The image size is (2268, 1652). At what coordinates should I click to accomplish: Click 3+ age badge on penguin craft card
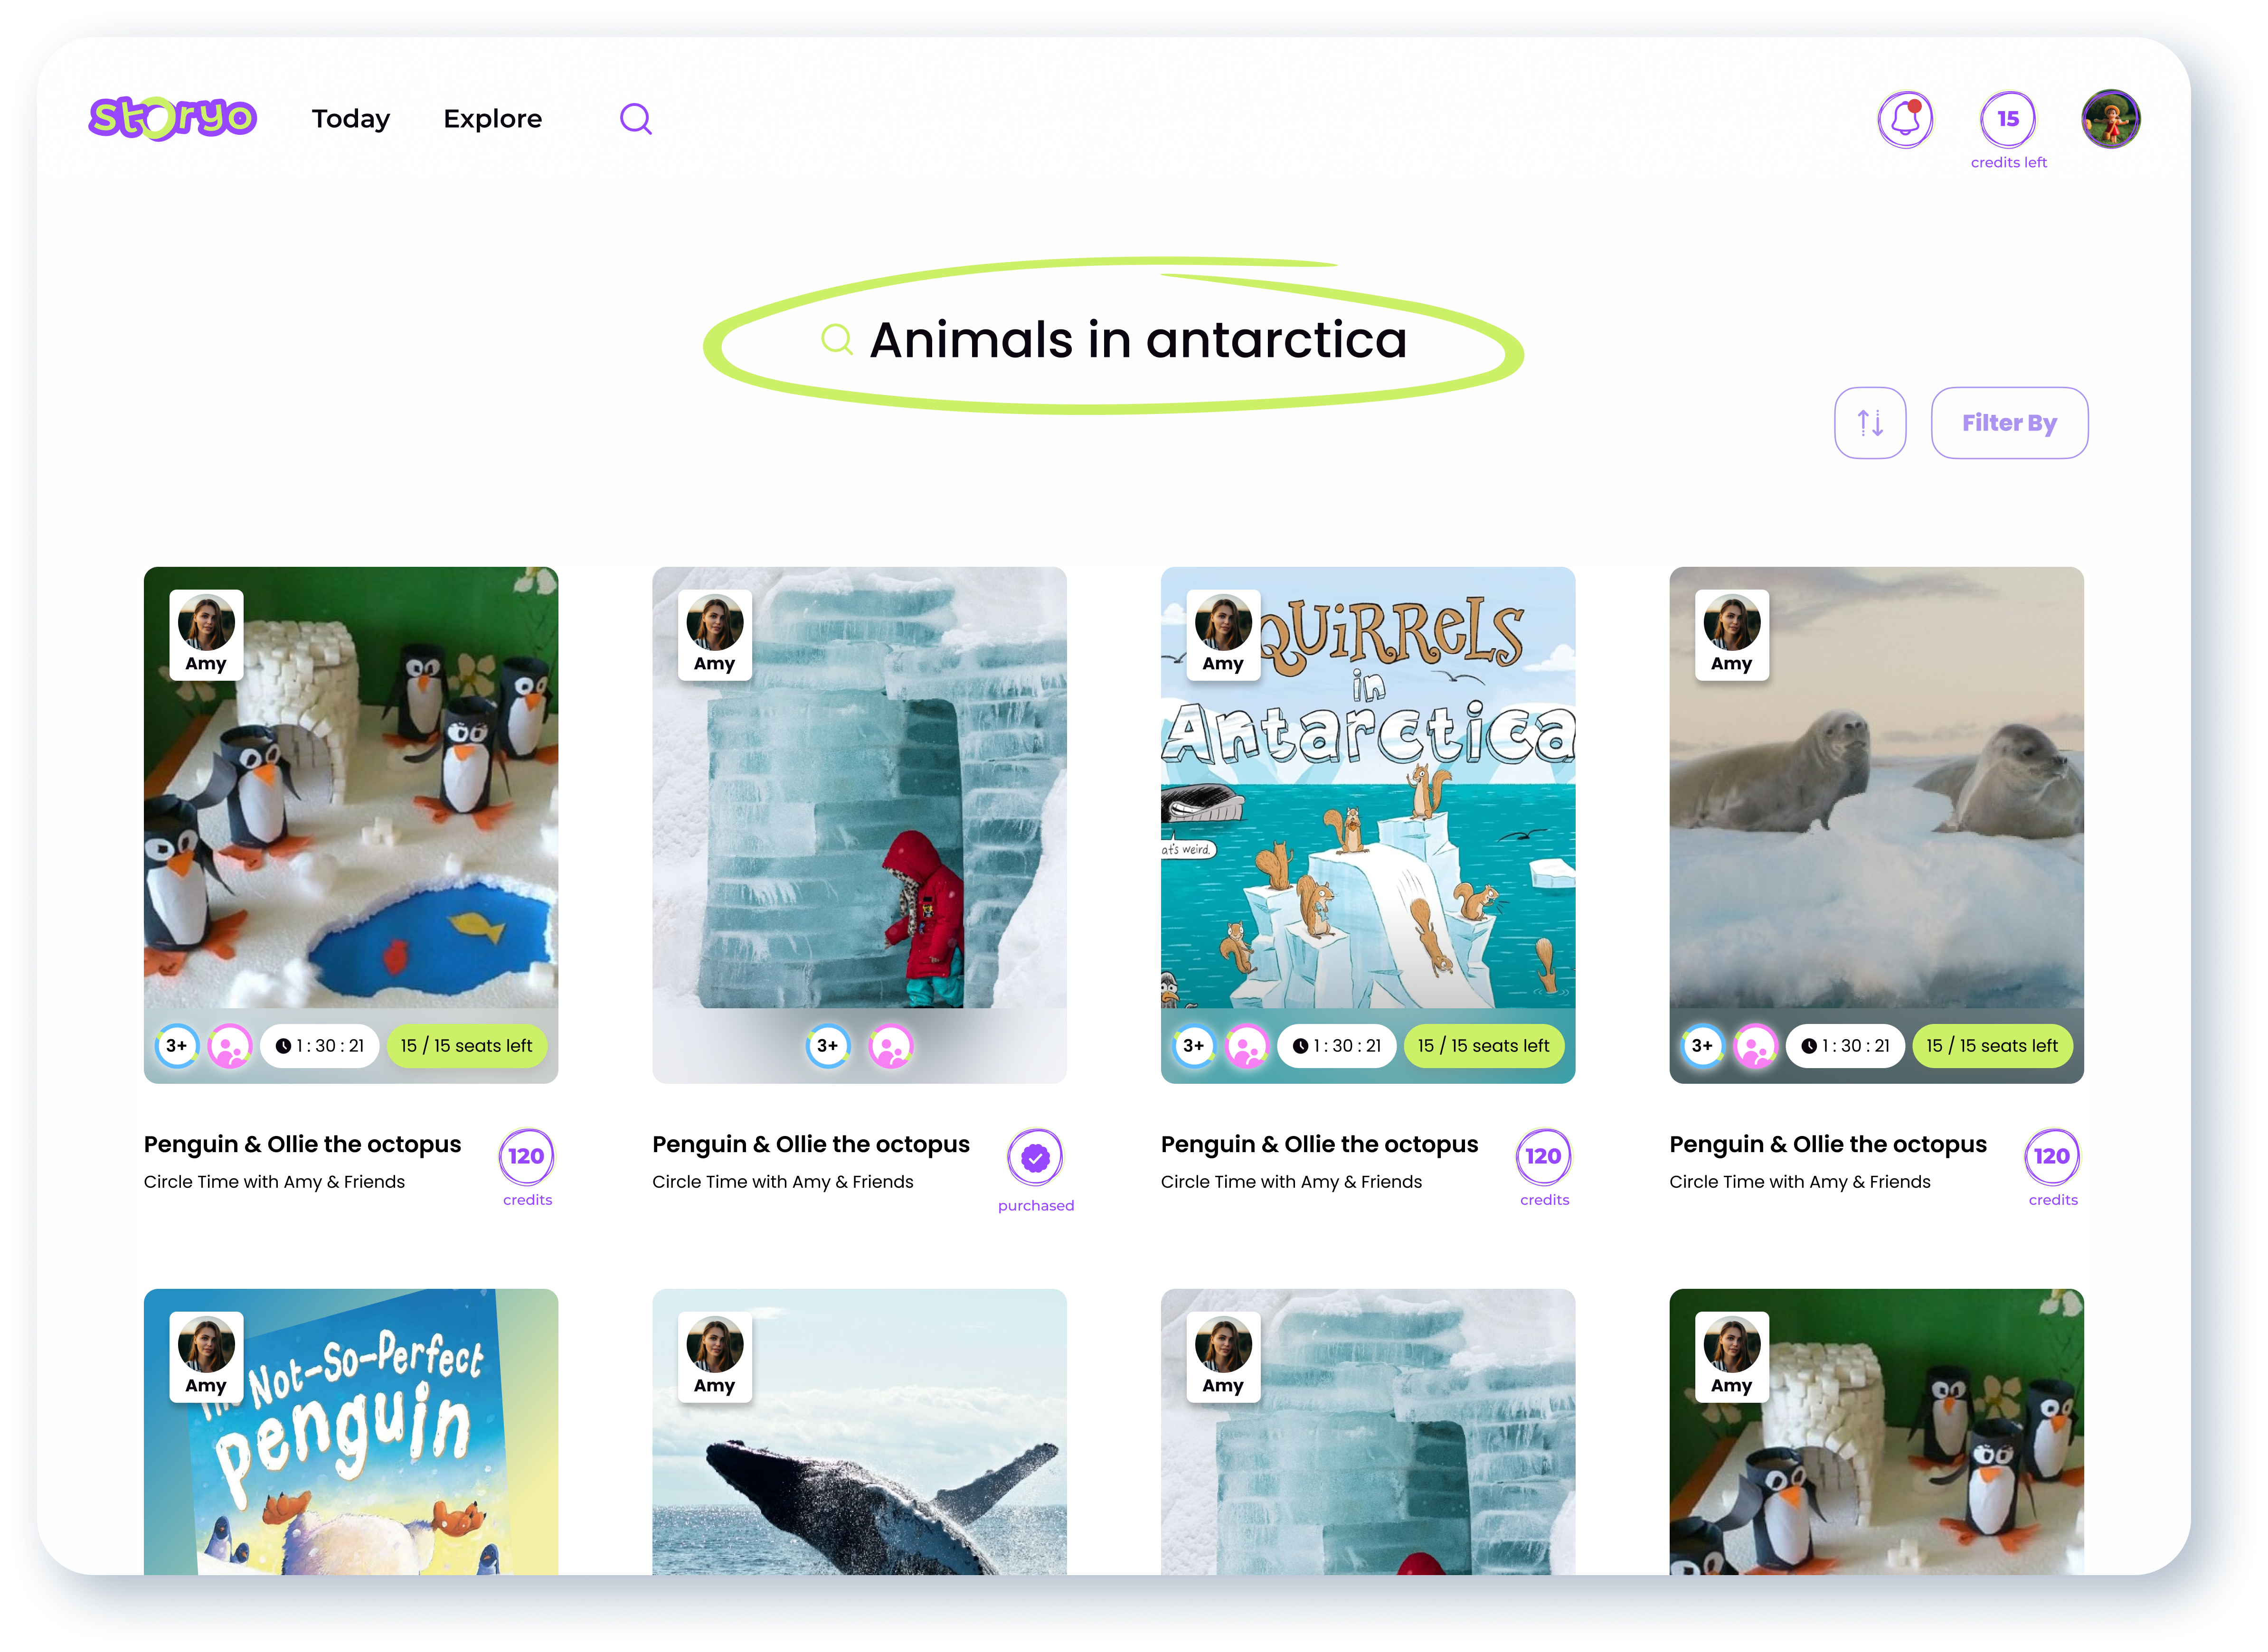[177, 1046]
